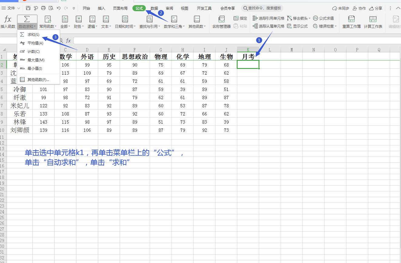Click the Undo arrow icon
Screen dimensions: 401x263
point(58,8)
